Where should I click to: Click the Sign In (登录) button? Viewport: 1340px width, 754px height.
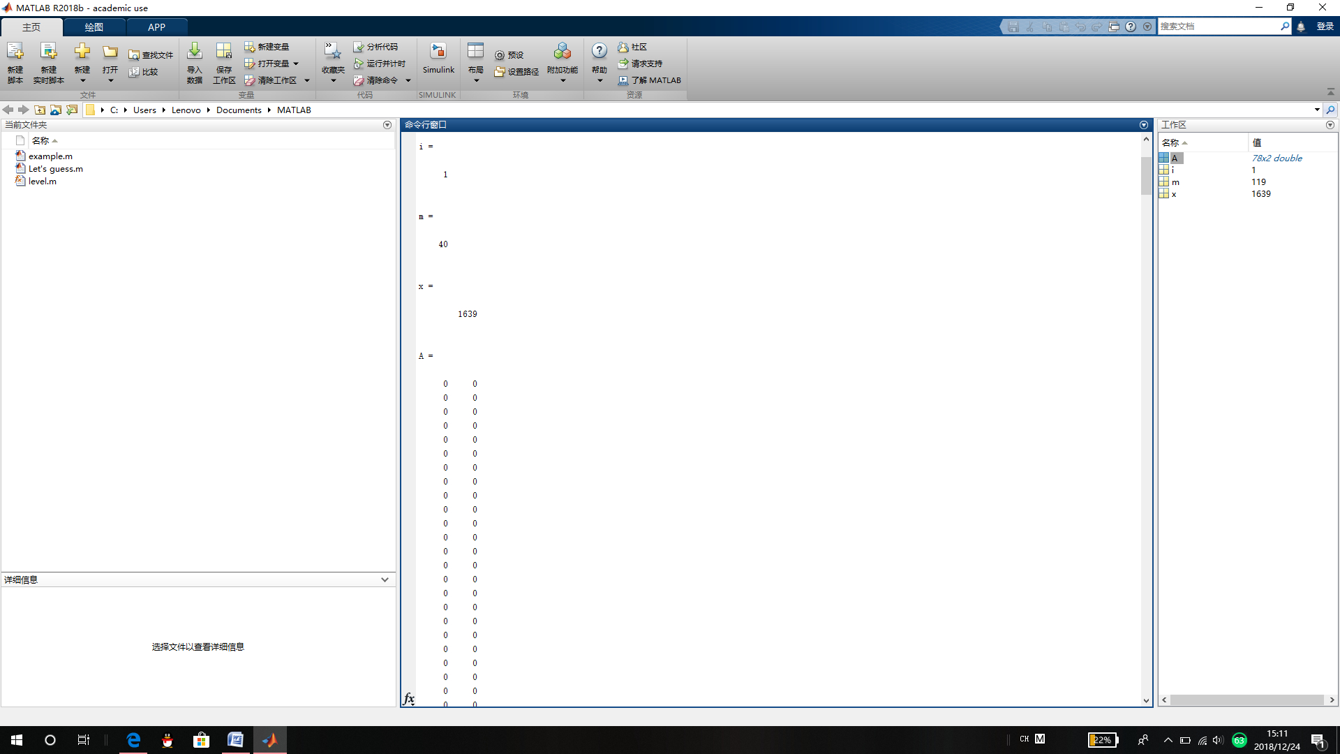click(1325, 27)
